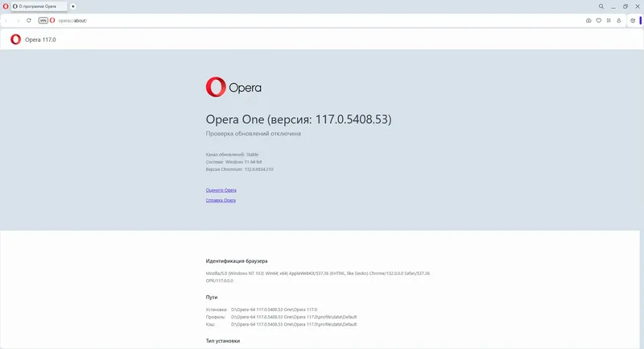Open the Opera main menu

tap(6, 6)
